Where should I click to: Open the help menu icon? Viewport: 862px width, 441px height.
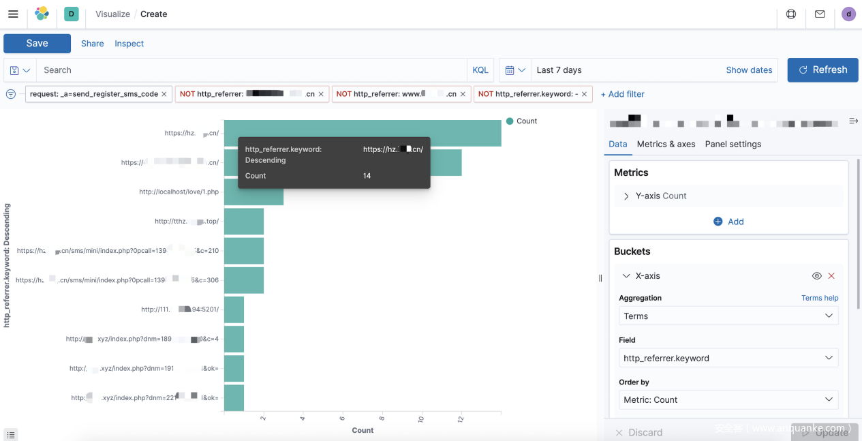tap(791, 14)
